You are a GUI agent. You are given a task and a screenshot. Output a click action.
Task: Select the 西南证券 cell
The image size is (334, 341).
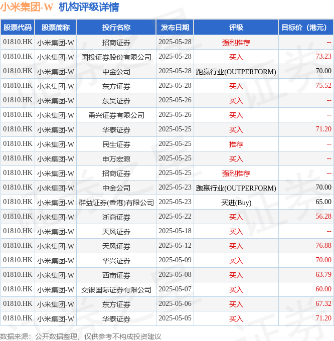coord(116,275)
